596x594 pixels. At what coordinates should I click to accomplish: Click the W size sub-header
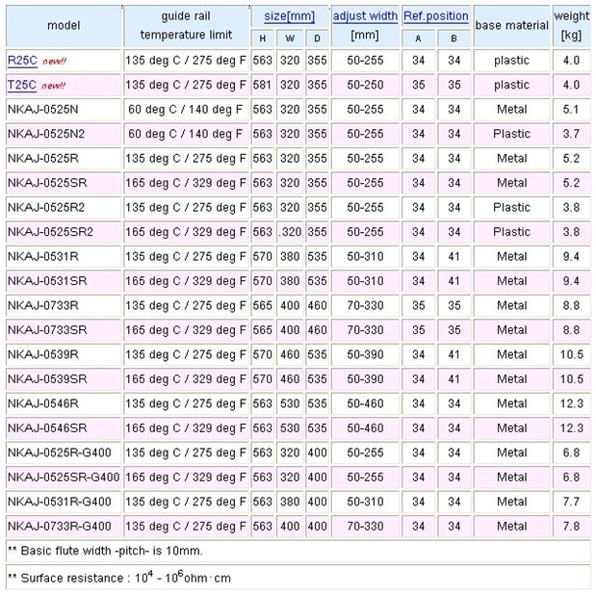290,39
